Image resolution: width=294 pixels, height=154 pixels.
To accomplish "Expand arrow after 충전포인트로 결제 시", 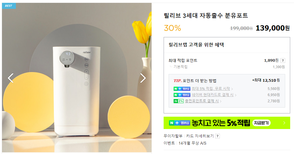I will 220,101.
